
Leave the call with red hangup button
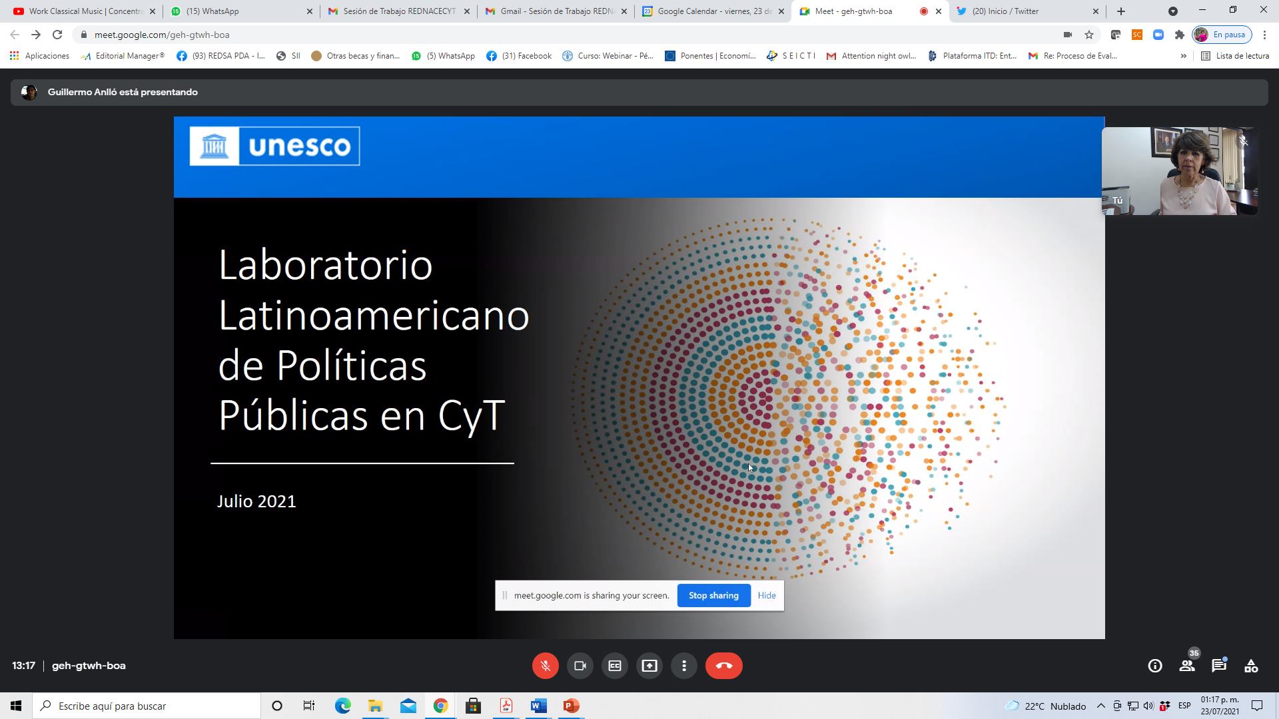(x=723, y=666)
